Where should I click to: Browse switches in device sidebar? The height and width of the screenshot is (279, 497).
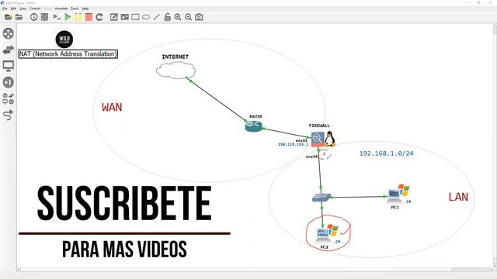click(x=9, y=50)
